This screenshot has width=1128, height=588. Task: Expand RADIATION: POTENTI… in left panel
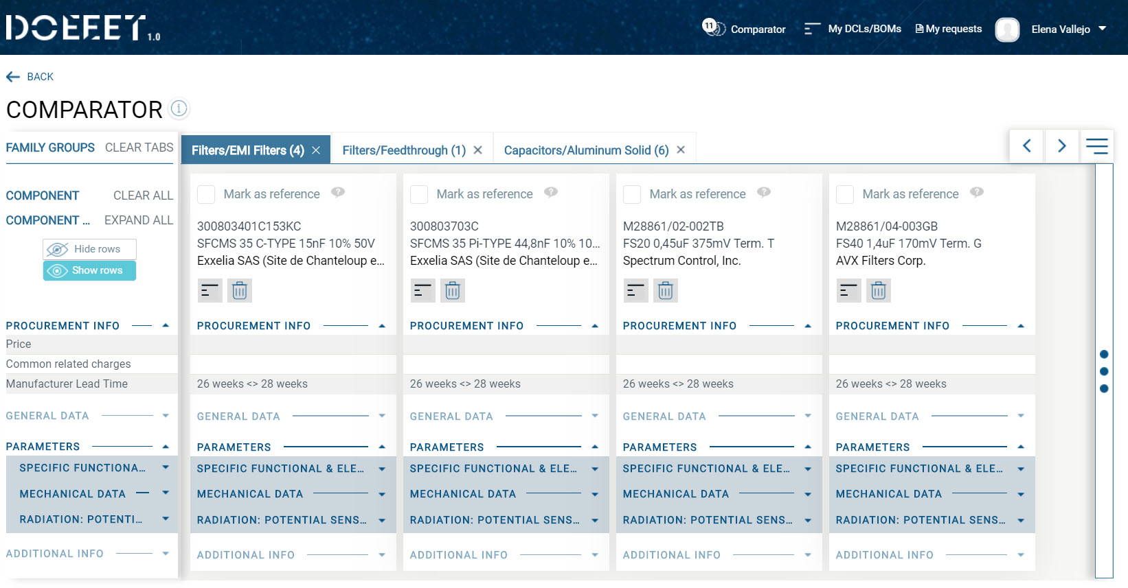[x=166, y=519]
